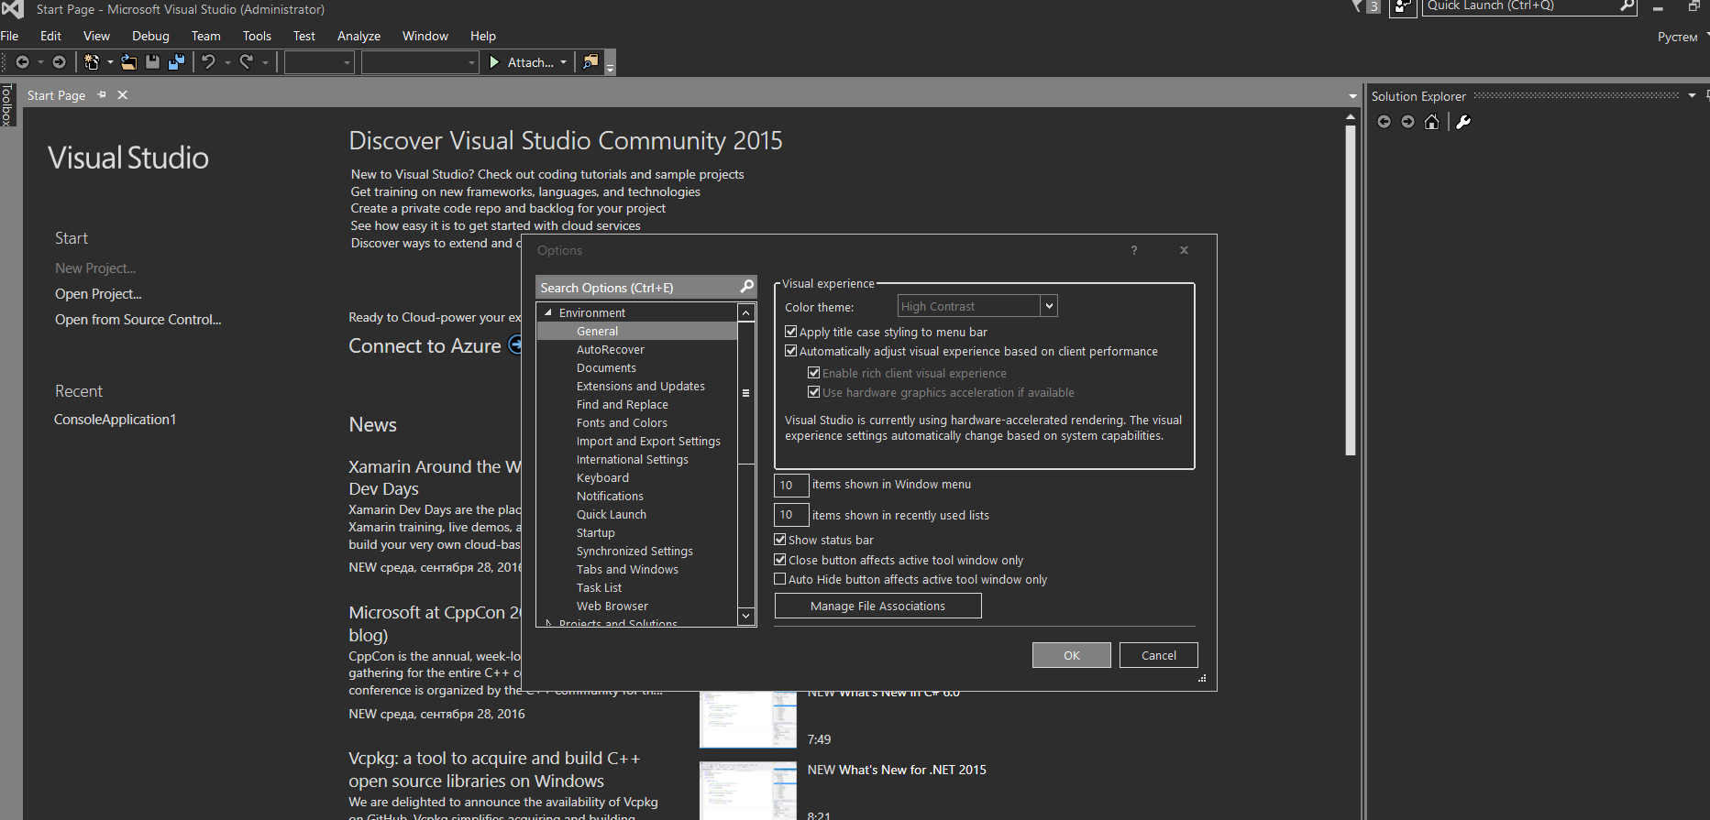
Task: Open the Window menu
Action: (x=425, y=36)
